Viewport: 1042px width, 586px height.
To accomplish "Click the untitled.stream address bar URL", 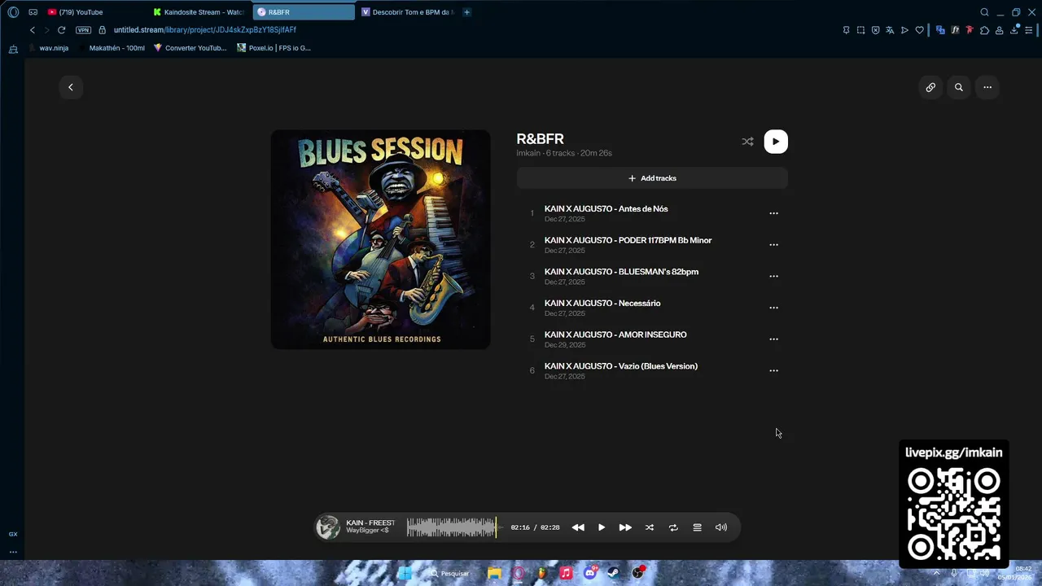I will (205, 30).
